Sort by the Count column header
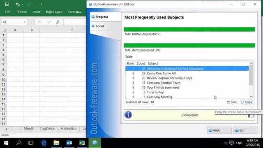This screenshot has height=148, width=263. point(141,63)
